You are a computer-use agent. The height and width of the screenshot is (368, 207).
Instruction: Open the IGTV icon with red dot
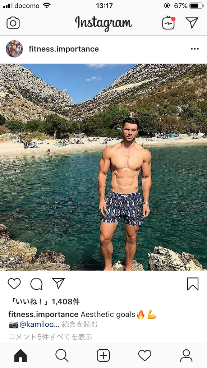(x=169, y=23)
